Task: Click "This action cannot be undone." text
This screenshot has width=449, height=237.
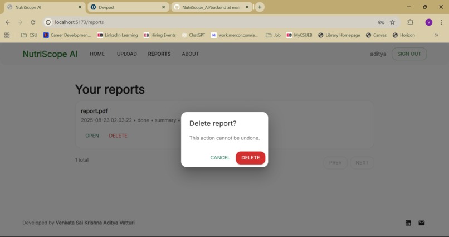Action: point(224,138)
